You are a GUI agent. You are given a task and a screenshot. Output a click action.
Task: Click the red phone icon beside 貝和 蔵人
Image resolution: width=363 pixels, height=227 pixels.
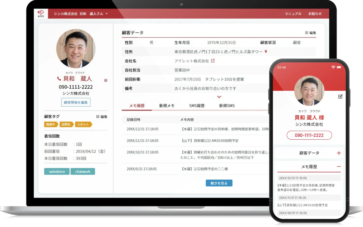59,79
